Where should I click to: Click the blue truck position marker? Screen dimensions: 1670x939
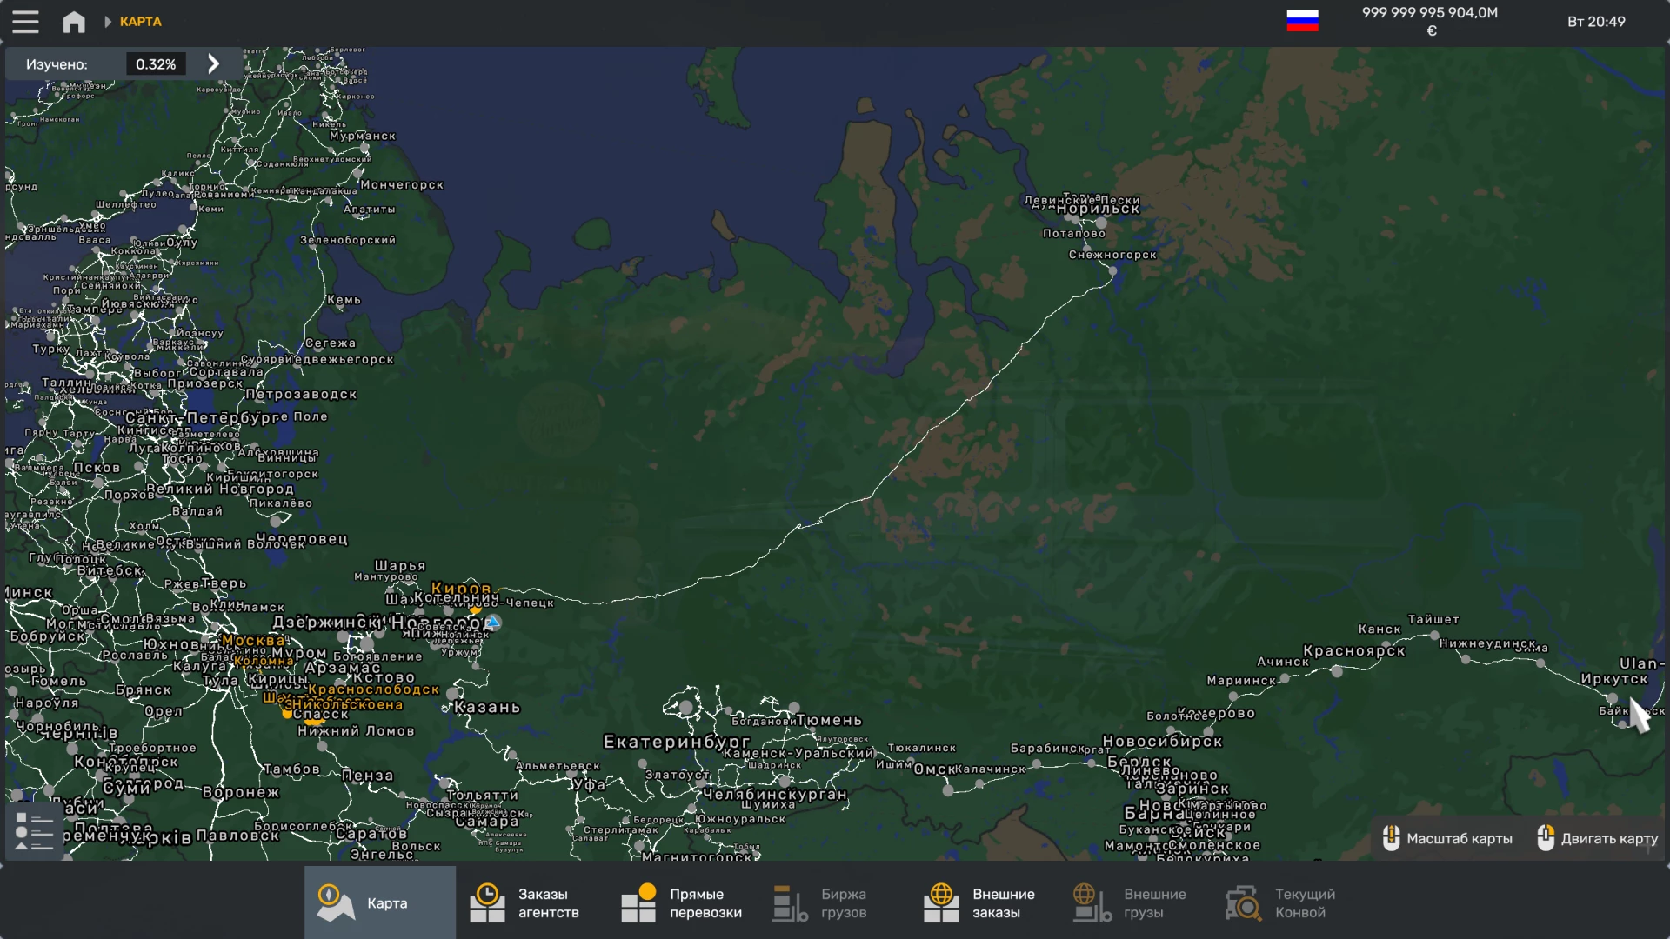(493, 623)
